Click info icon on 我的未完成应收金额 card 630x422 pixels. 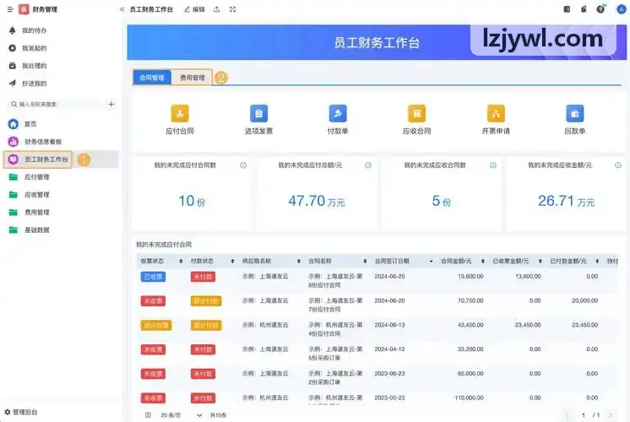pyautogui.click(x=618, y=165)
